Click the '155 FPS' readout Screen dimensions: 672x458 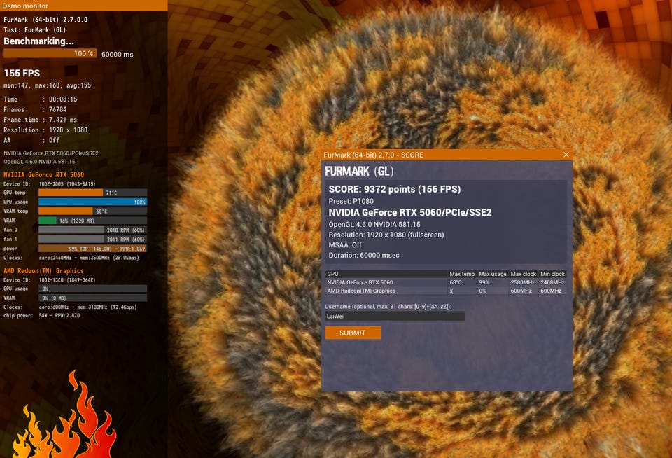(x=22, y=73)
